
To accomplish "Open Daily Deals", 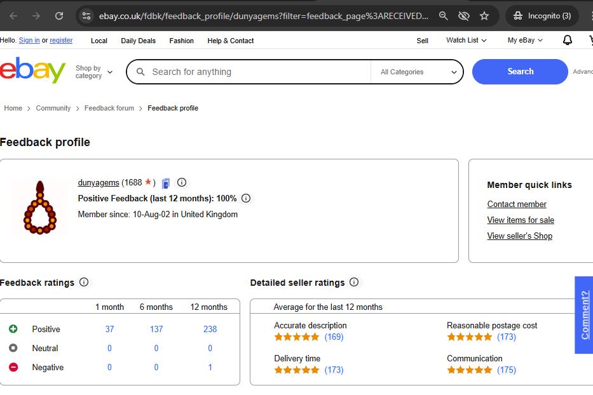I will pos(138,41).
